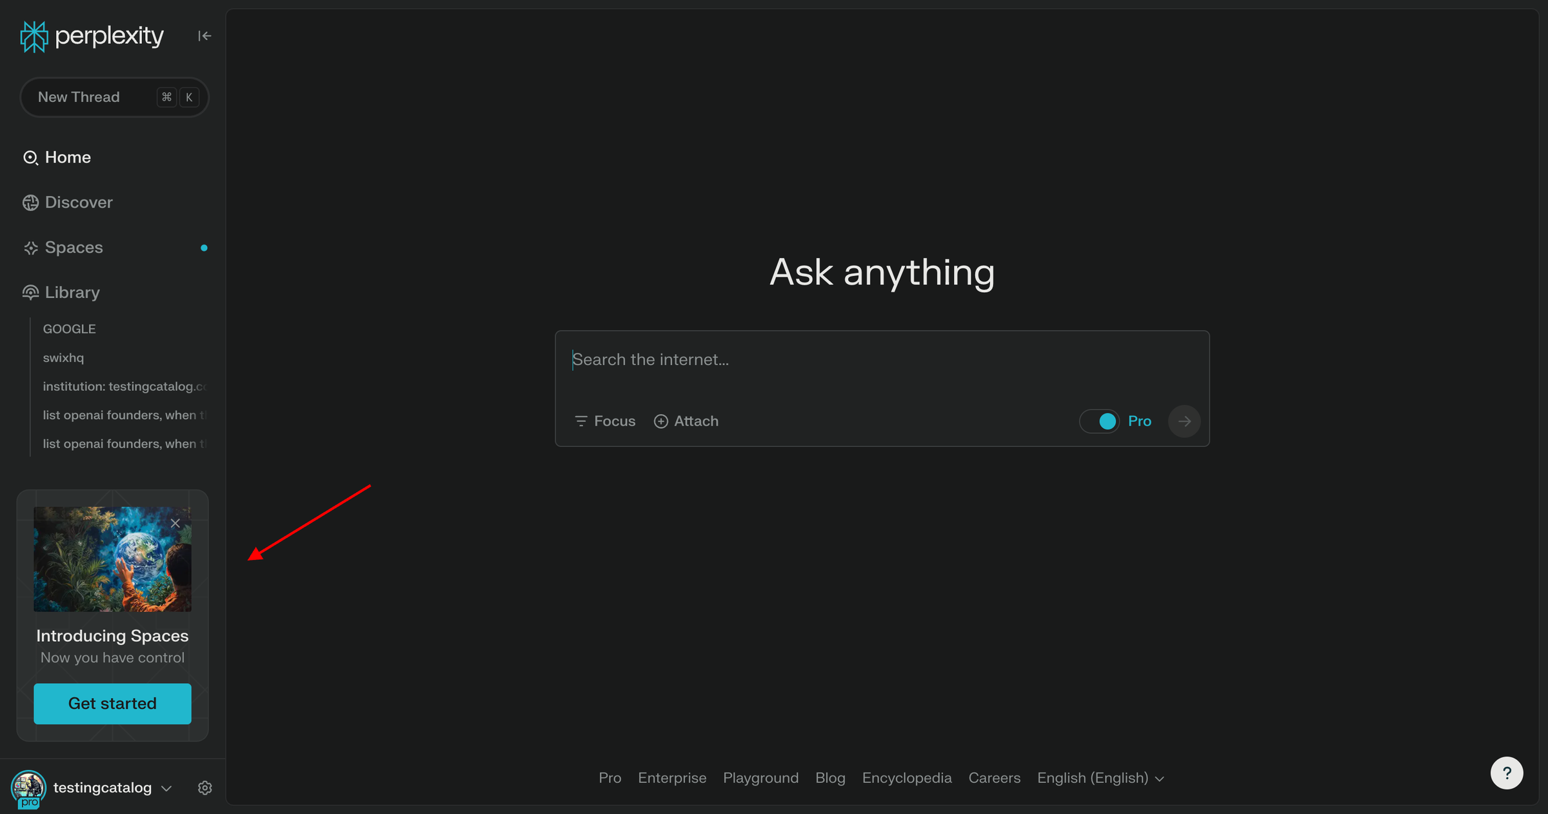Submit the query with the arrow button
The image size is (1548, 814).
click(x=1184, y=421)
